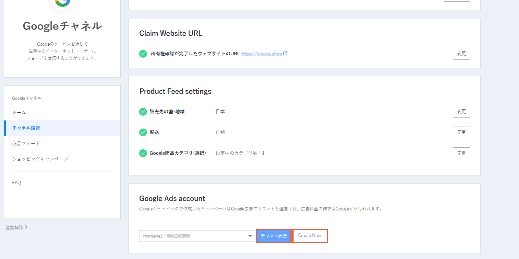This screenshot has width=519, height=259.
Task: Click the chevron arrow next to 連携解除
Action: click(x=26, y=227)
